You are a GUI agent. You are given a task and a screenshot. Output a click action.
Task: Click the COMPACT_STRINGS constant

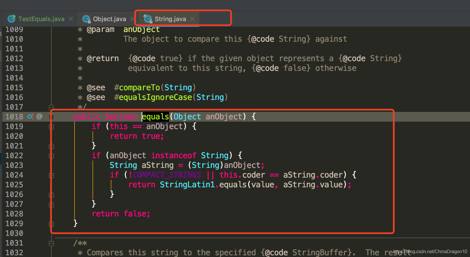pos(167,175)
